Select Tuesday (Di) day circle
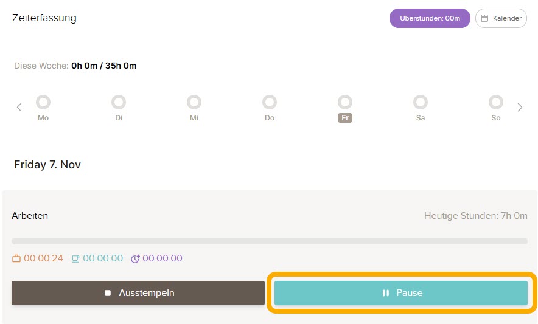 click(119, 102)
